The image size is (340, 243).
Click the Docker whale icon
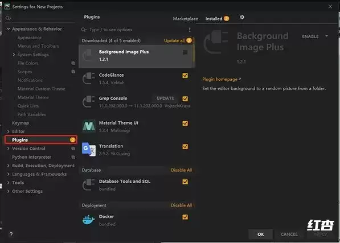[89, 220]
